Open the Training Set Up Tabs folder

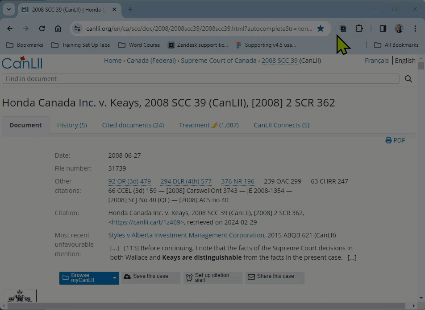tap(81, 45)
